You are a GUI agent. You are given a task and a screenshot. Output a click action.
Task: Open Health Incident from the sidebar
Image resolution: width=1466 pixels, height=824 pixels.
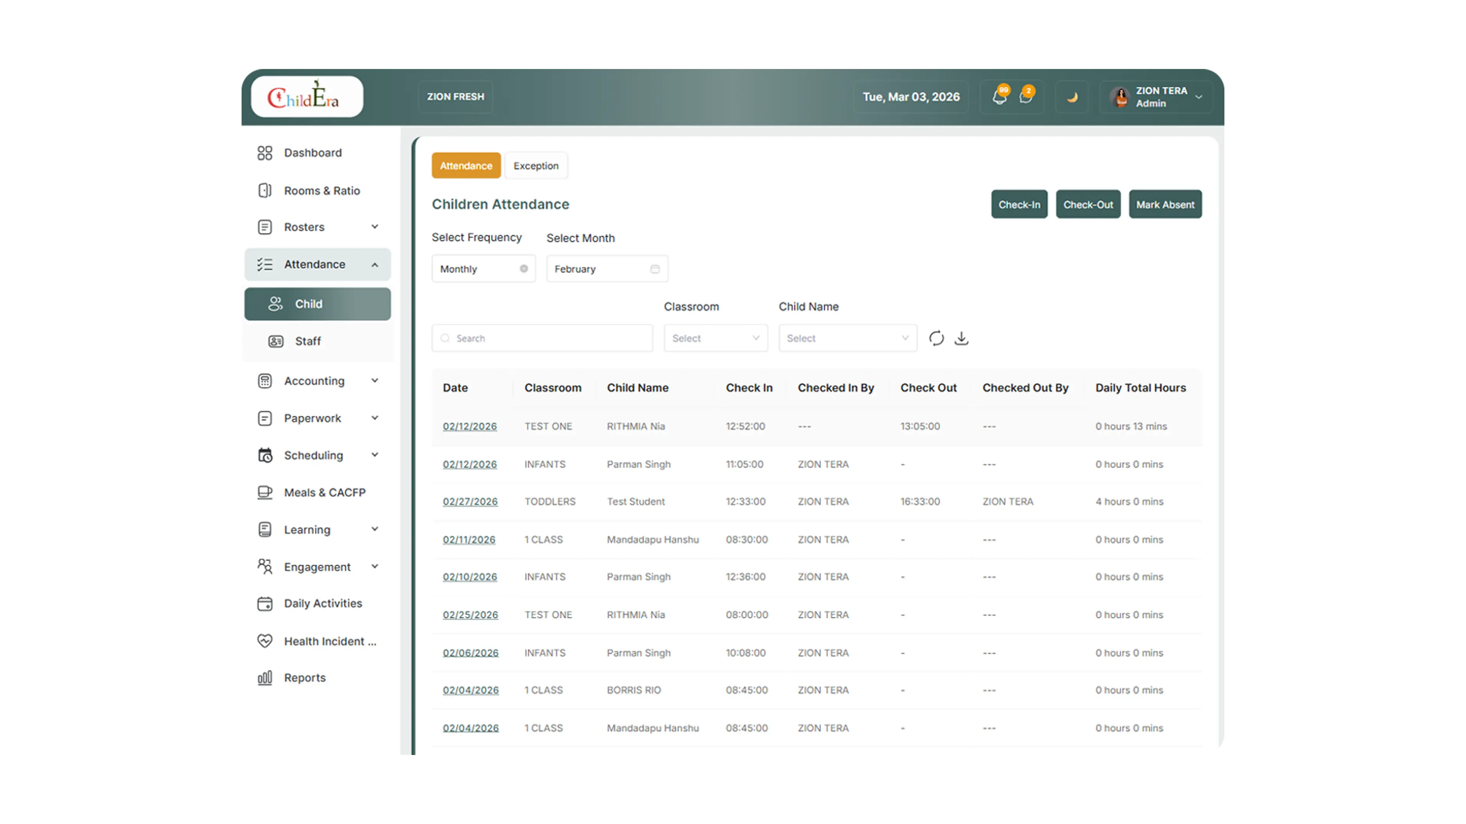coord(318,641)
